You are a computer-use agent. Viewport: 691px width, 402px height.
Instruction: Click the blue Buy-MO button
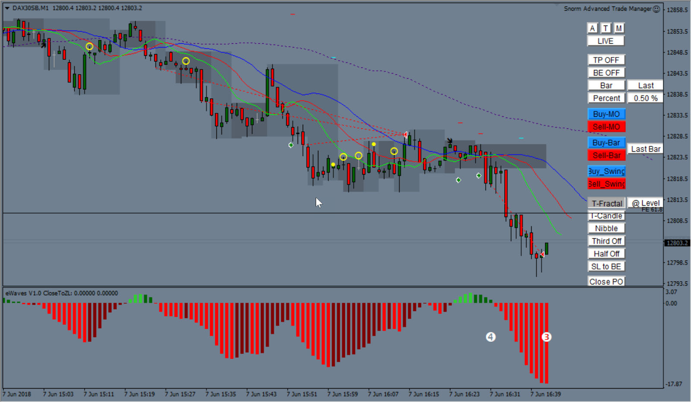click(606, 114)
